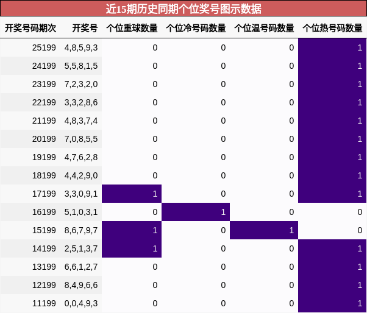This screenshot has height=313, width=367.
Task: Click the 热号码 value 0 in row 15199
Action: coord(360,230)
